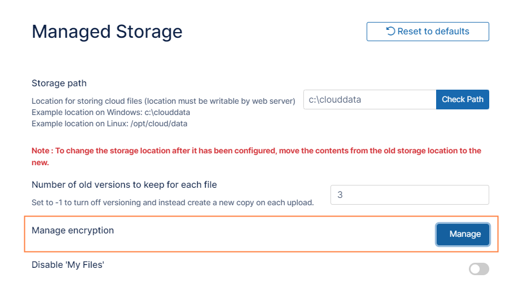Click the Reset to defaults button
Image resolution: width=509 pixels, height=287 pixels.
click(428, 32)
